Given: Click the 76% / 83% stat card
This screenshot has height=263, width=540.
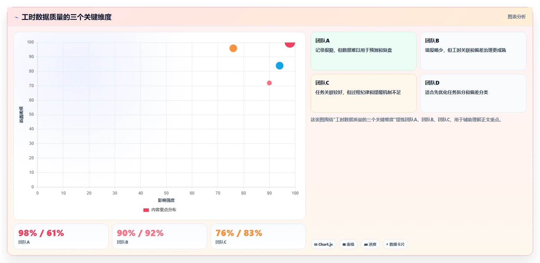Looking at the screenshot, I should [x=258, y=236].
